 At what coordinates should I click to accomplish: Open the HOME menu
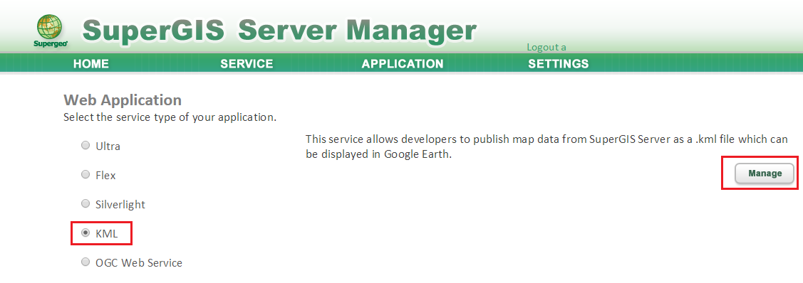click(x=91, y=64)
